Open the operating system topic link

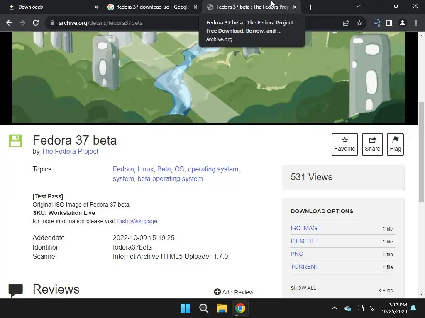[x=213, y=169]
